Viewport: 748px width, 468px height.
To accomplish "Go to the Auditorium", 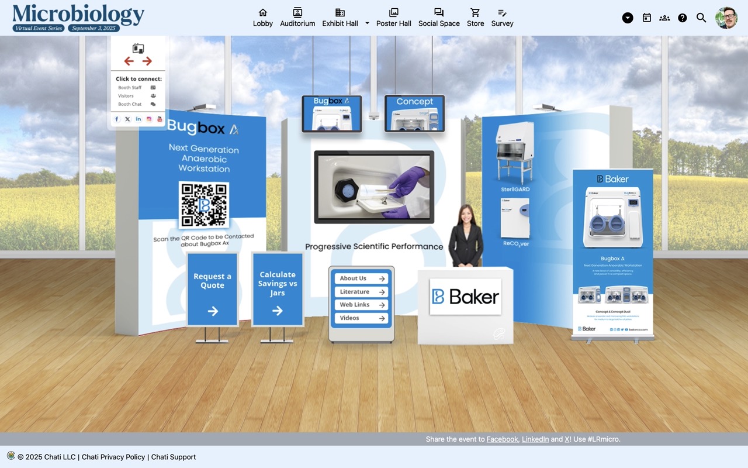I will [297, 18].
